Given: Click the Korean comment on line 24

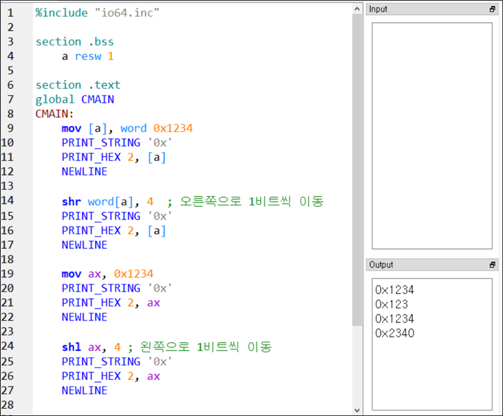Looking at the screenshot, I should (x=200, y=347).
